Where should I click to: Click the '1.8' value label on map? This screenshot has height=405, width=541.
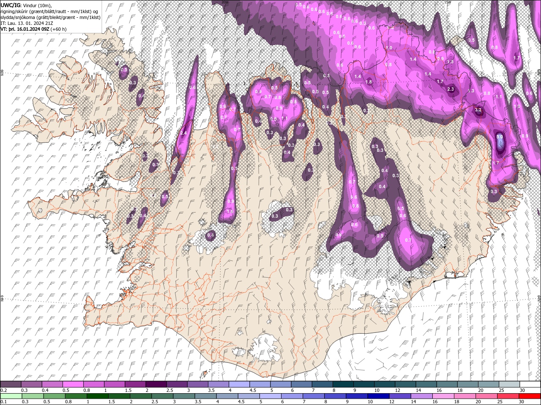[x=369, y=82]
